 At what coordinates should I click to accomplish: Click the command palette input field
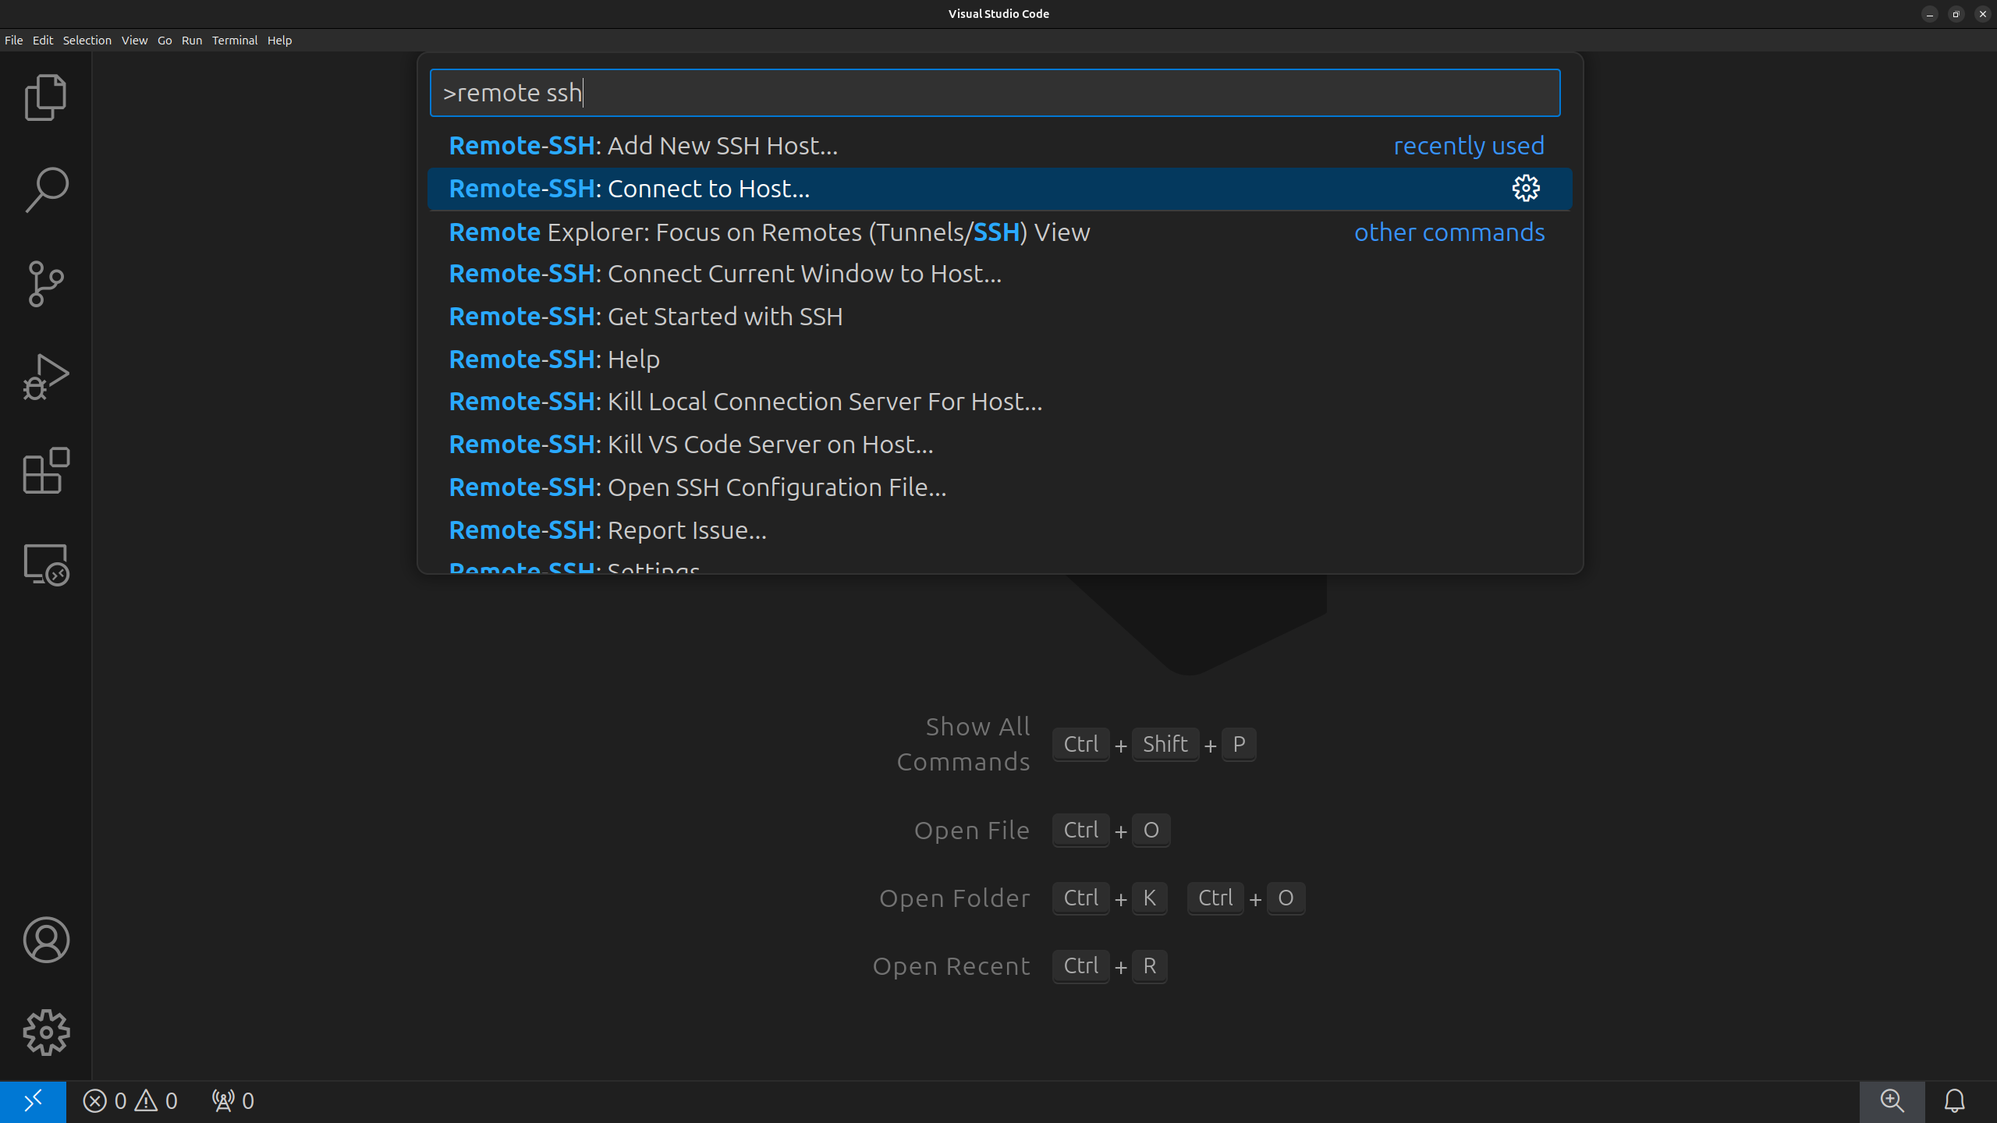(x=995, y=93)
